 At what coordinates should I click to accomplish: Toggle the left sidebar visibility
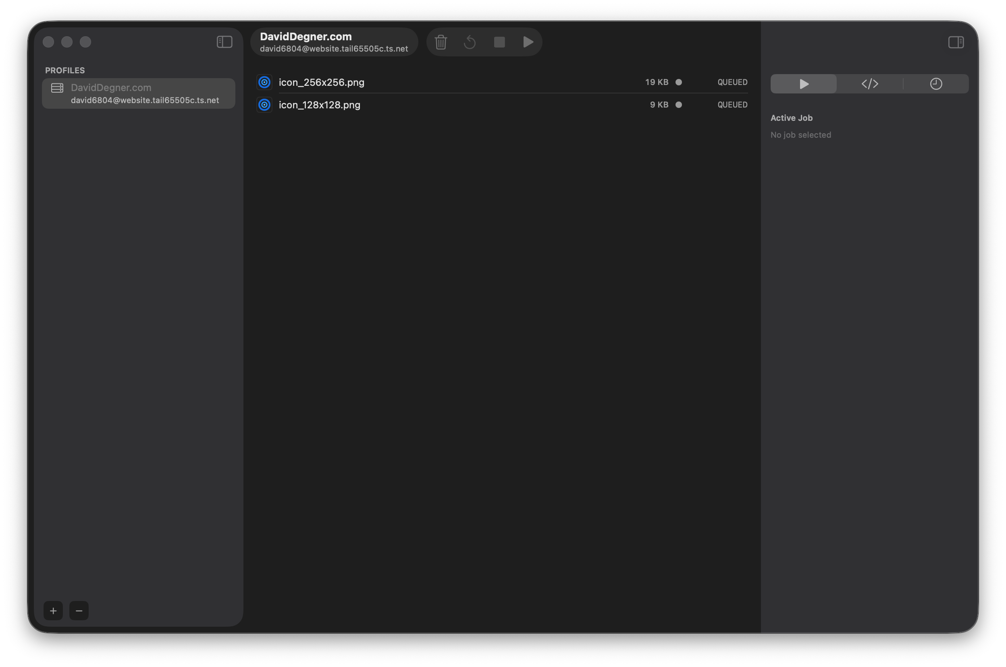point(224,42)
